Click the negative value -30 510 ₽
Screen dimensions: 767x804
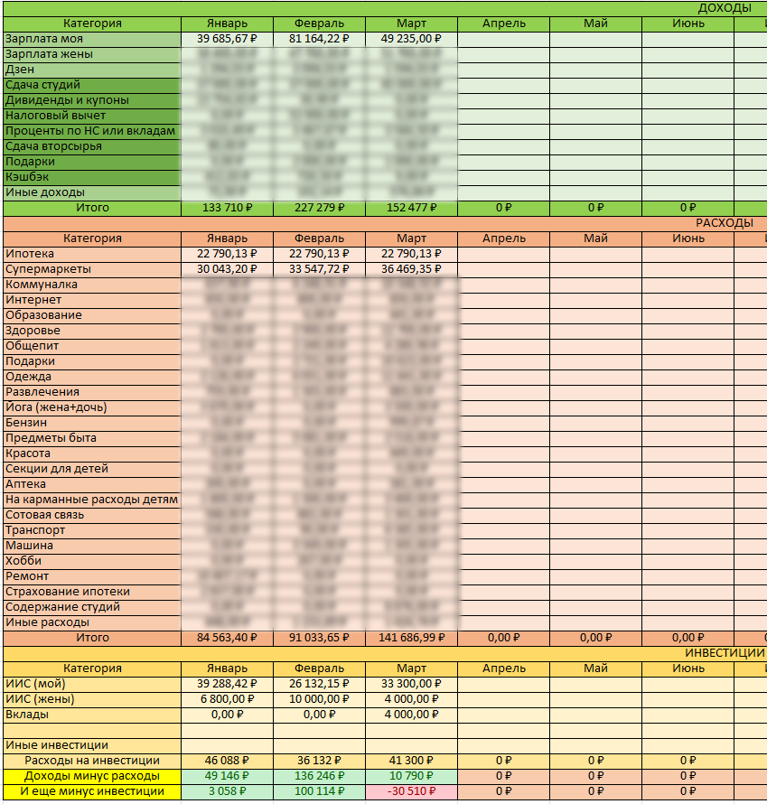pos(411,791)
